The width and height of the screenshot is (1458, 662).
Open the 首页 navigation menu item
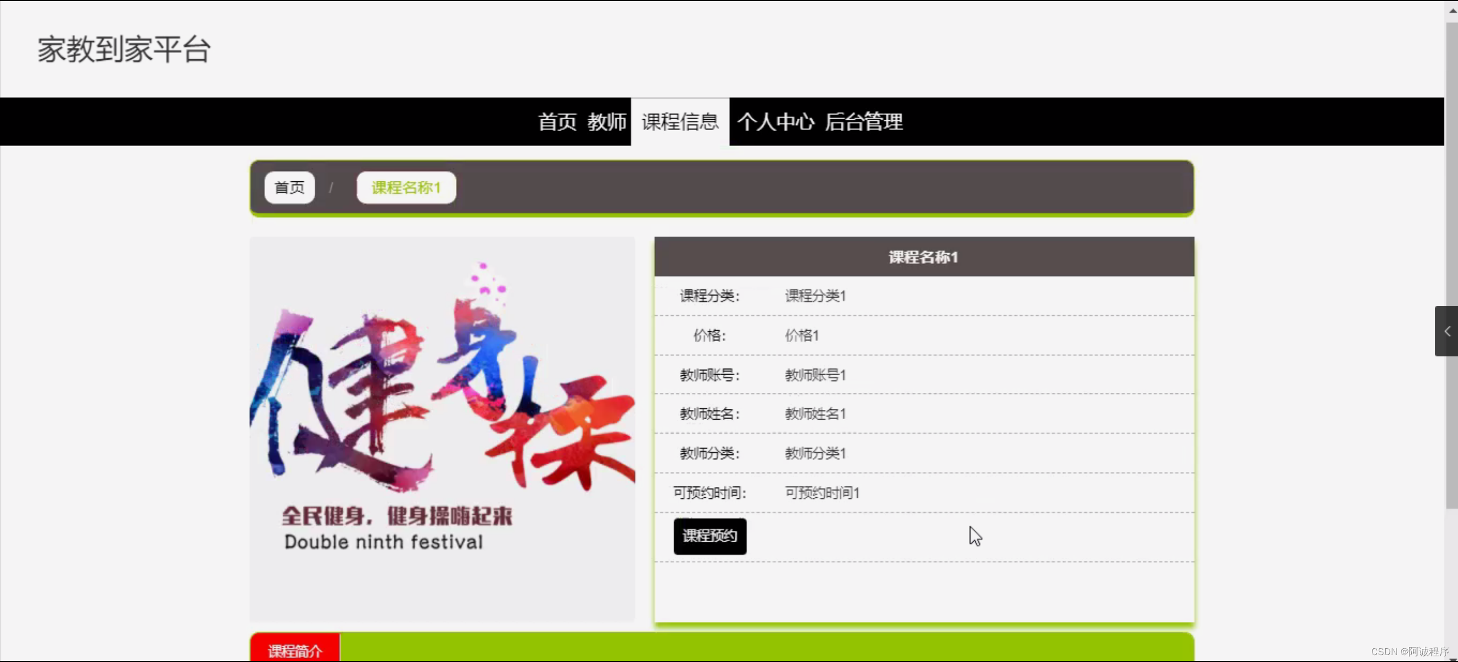(556, 122)
